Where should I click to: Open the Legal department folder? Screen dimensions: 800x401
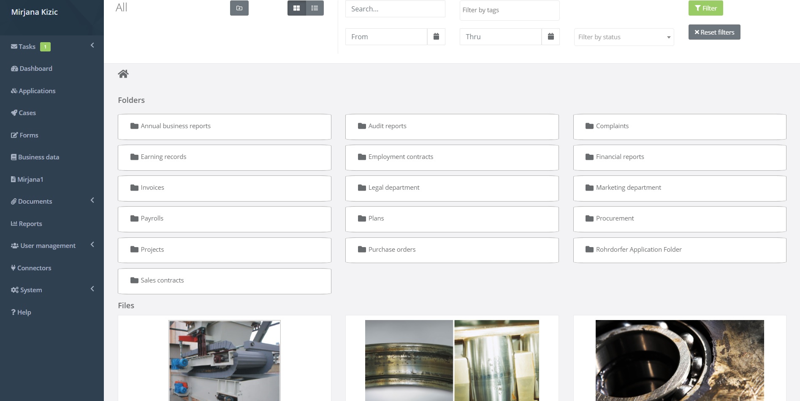pyautogui.click(x=452, y=188)
